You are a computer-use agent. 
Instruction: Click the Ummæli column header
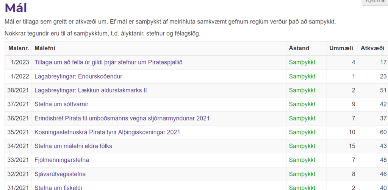[341, 48]
